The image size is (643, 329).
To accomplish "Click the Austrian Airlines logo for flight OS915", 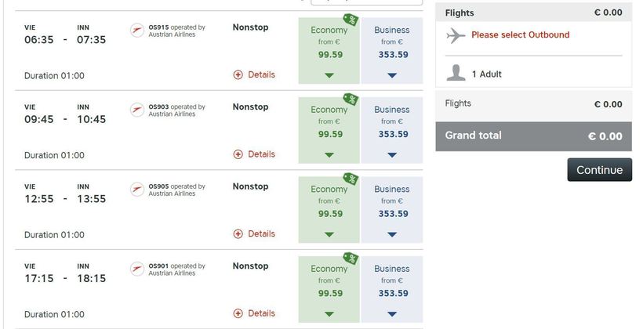I will (137, 31).
